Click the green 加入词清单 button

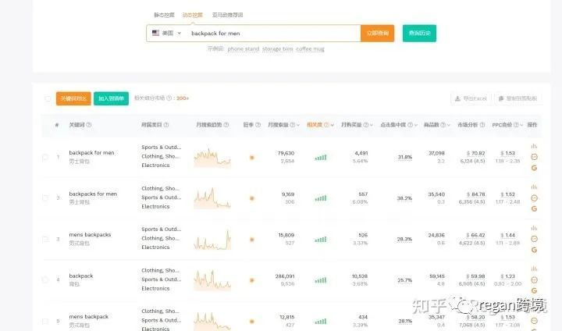tap(111, 98)
